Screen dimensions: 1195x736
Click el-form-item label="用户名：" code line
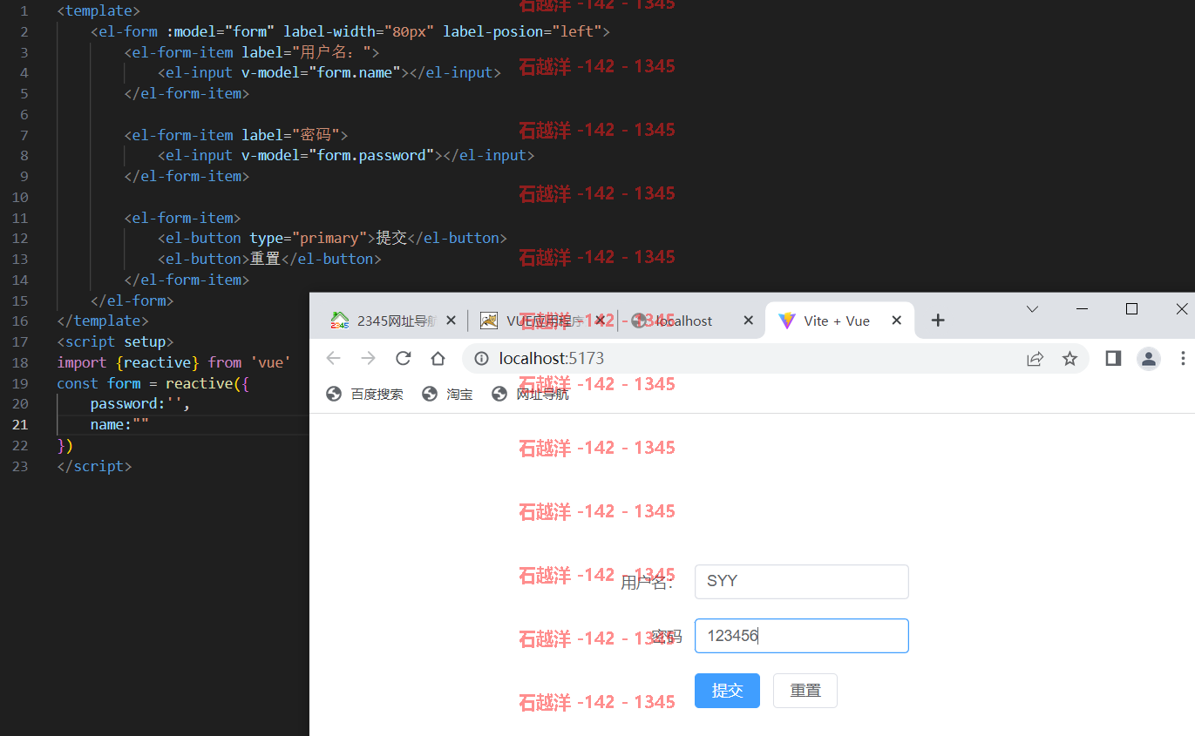252,52
